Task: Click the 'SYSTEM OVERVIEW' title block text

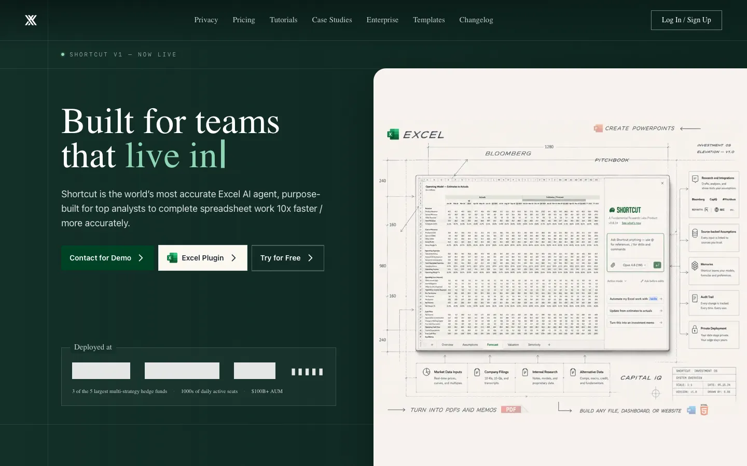Action: [689, 378]
